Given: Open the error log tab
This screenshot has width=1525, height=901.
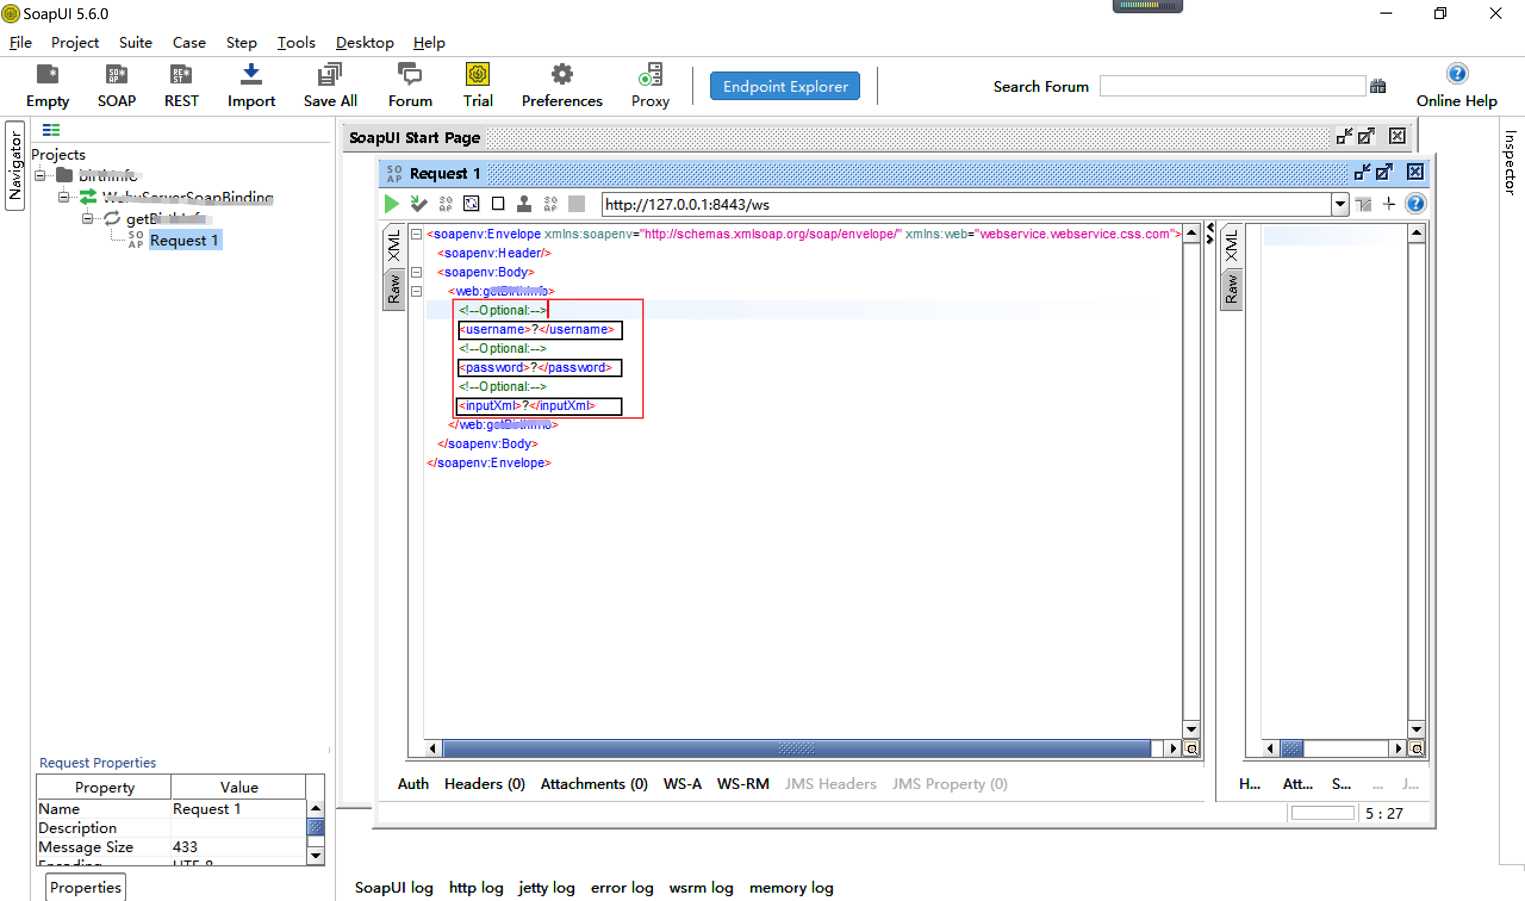Looking at the screenshot, I should click(x=621, y=888).
